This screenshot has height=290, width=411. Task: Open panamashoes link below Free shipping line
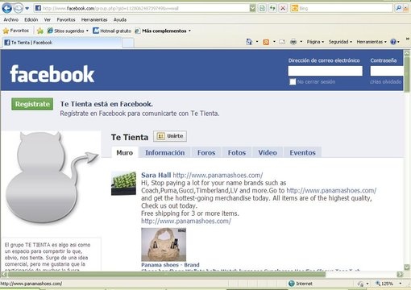tap(186, 221)
